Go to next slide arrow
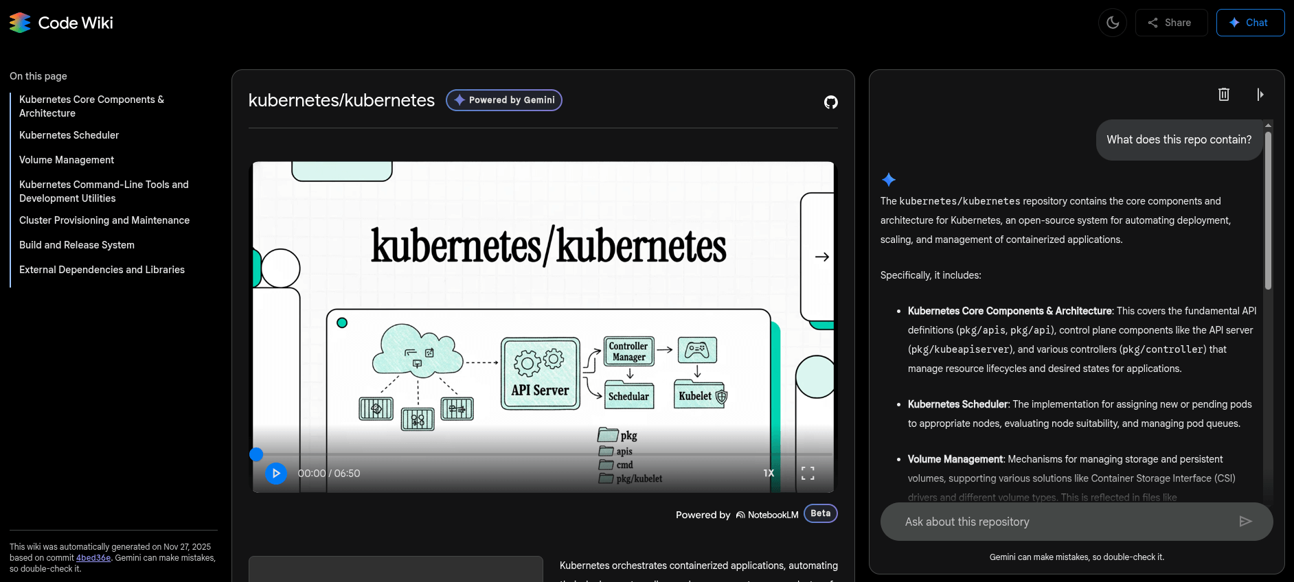The image size is (1294, 582). [821, 257]
